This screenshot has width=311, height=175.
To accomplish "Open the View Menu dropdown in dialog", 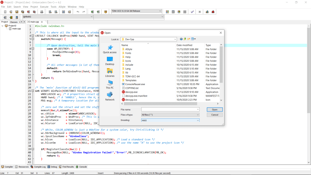I will (x=193, y=39).
